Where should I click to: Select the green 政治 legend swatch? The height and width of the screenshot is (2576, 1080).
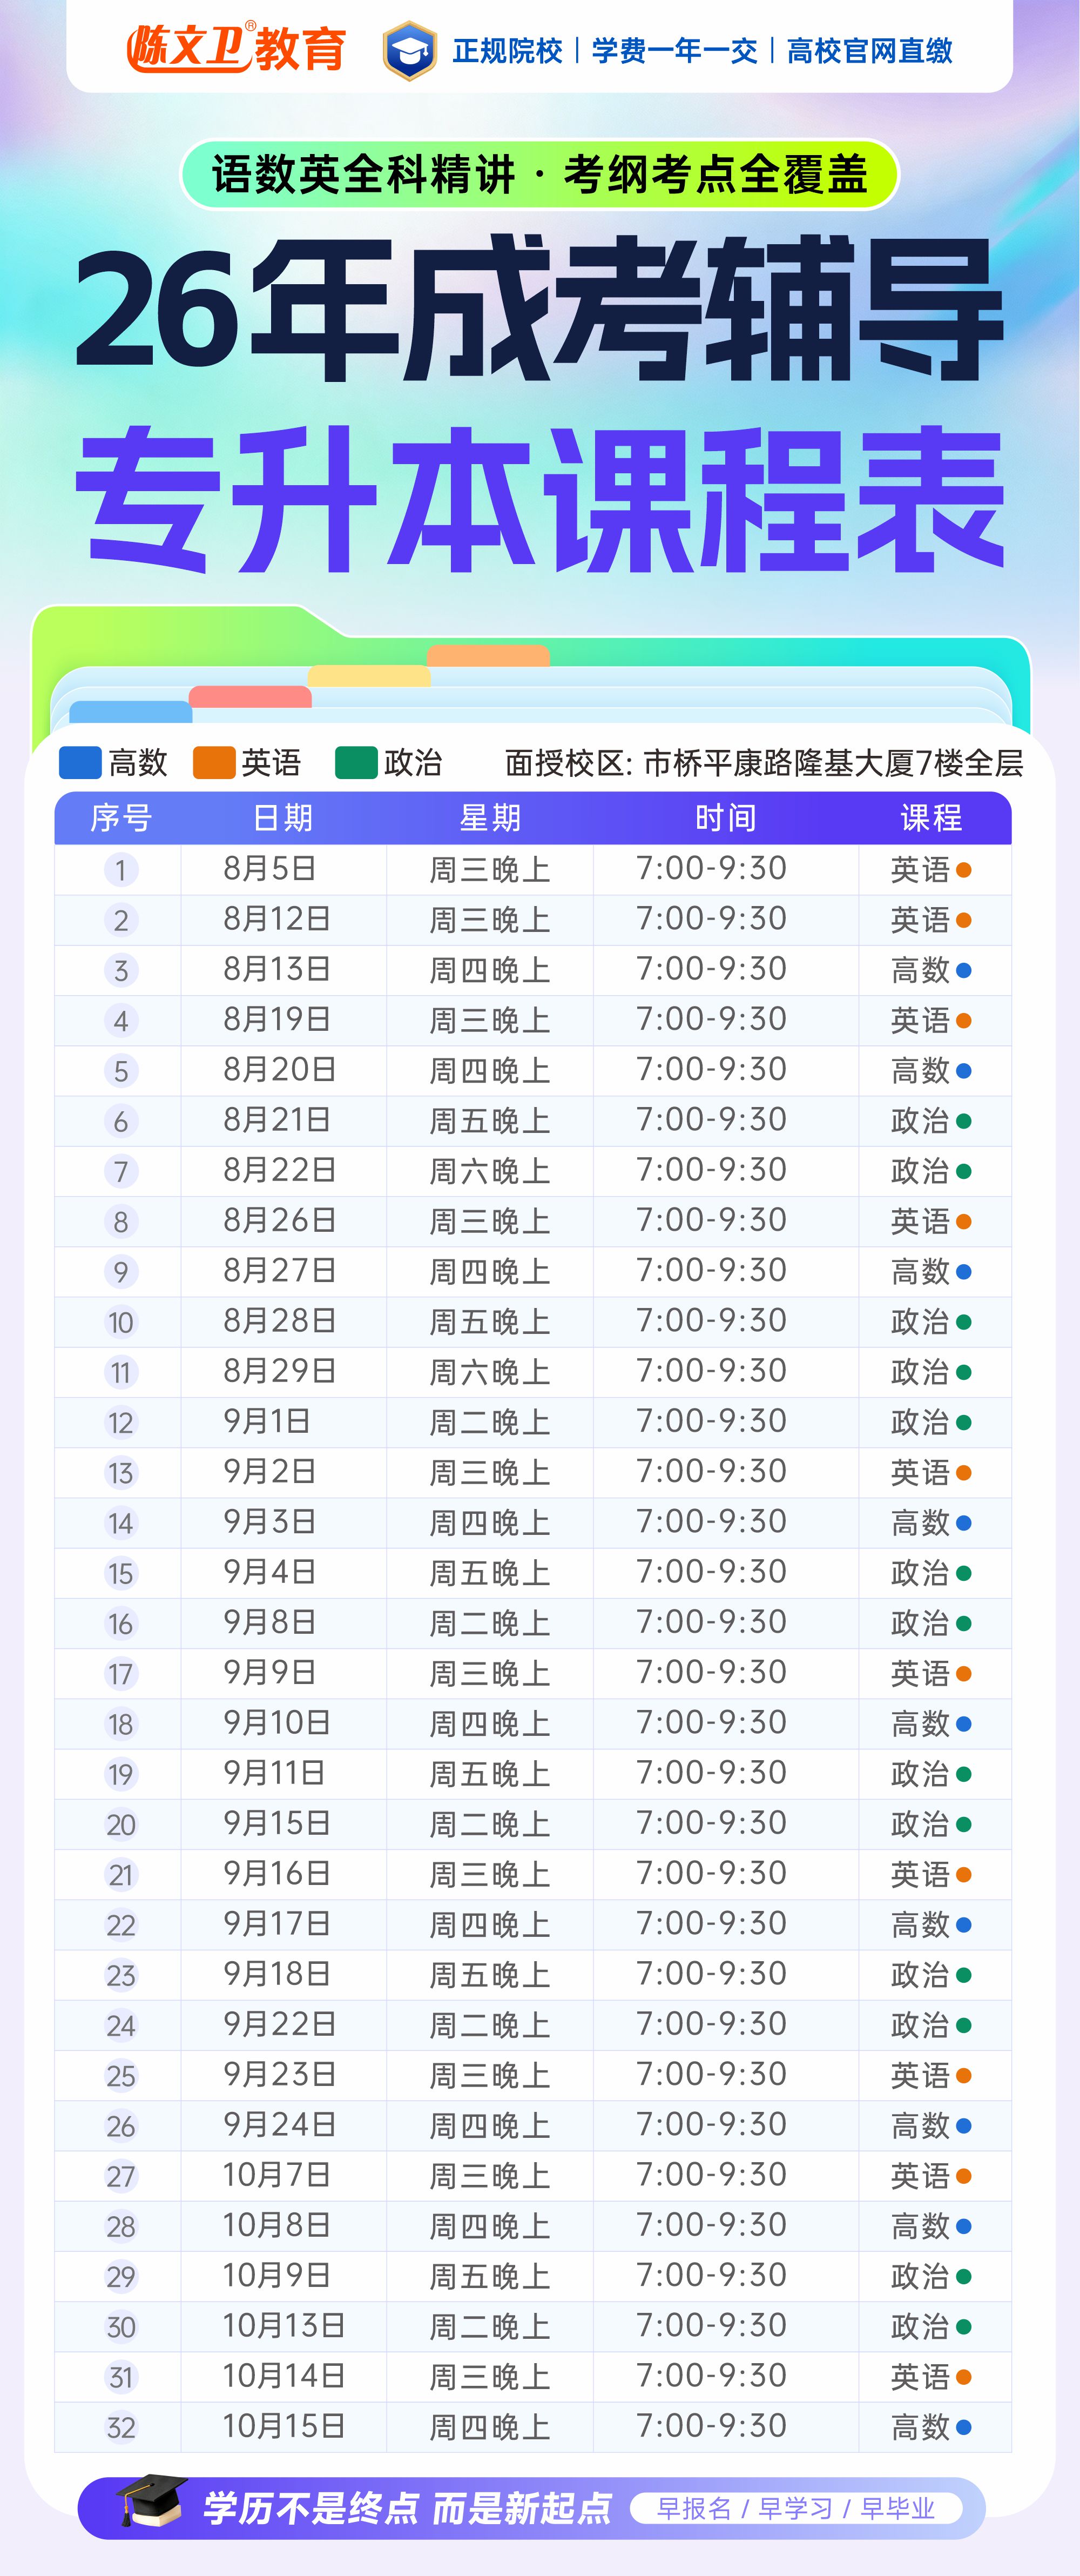356,762
